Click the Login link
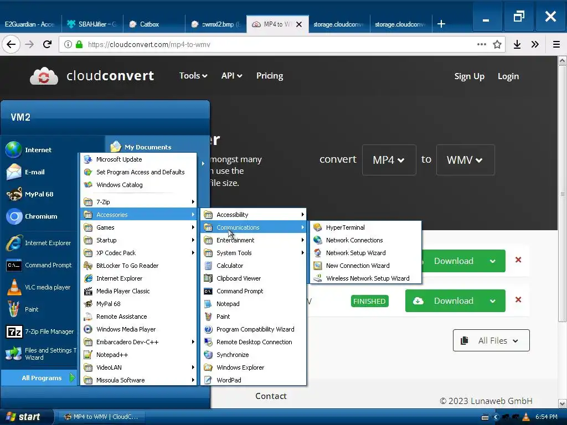Screen dimensions: 567x425 pos(508,76)
